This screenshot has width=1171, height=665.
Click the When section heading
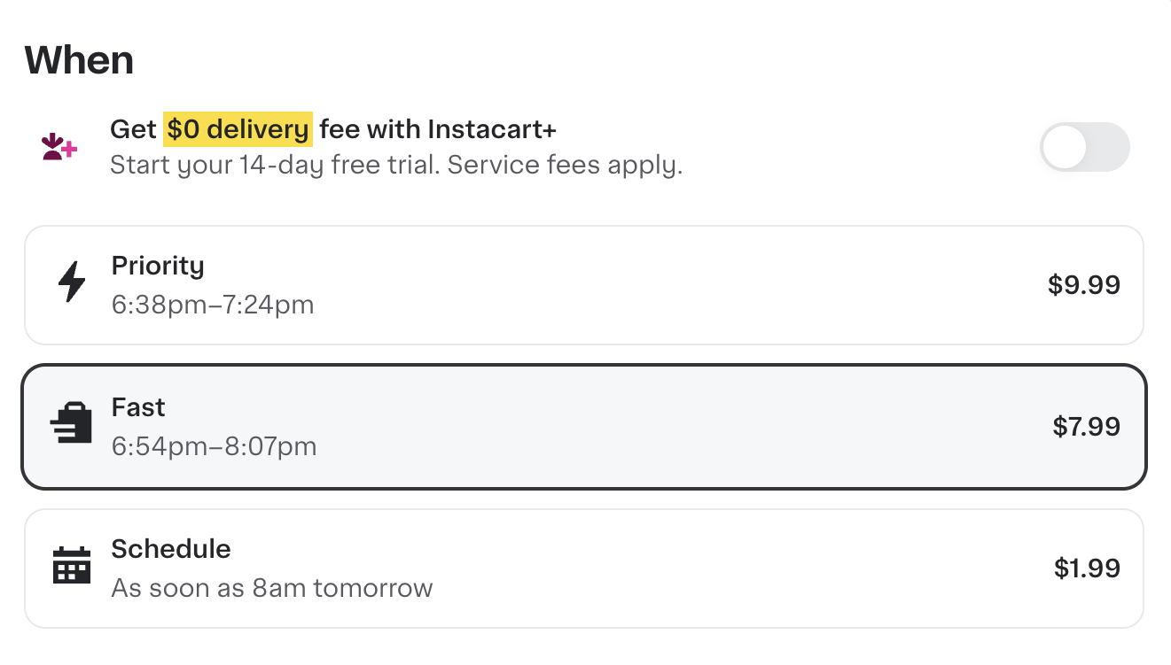80,59
